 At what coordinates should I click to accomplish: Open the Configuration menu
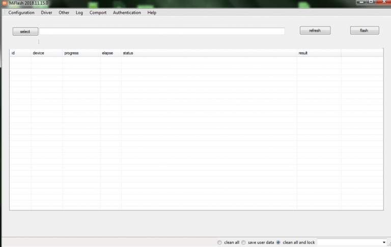coord(21,13)
